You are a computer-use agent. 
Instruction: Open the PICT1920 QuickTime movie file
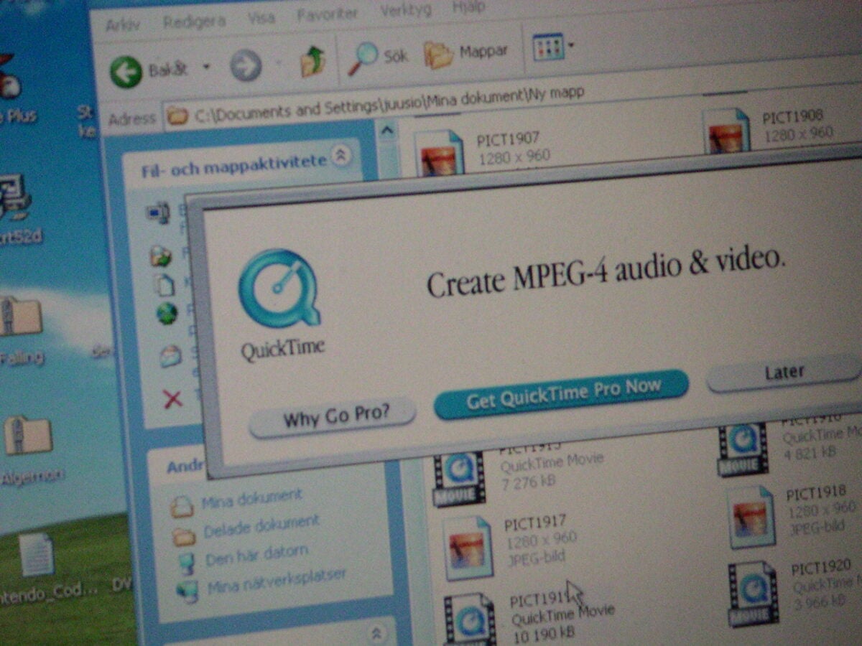752,593
